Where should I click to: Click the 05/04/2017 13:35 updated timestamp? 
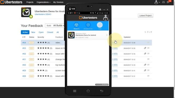point(129,48)
